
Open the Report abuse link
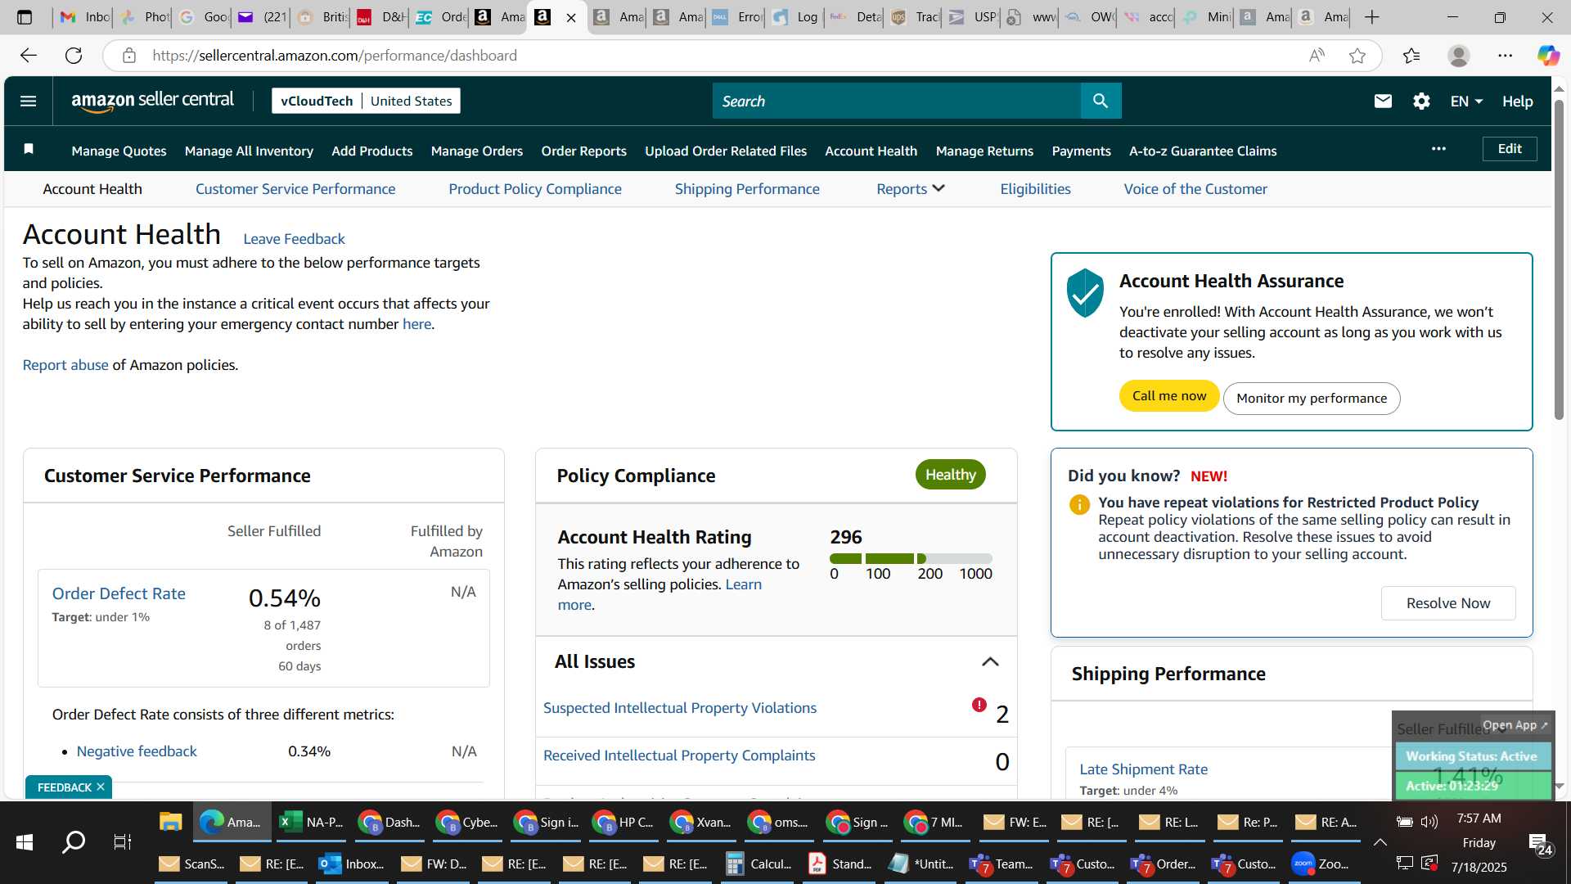tap(65, 364)
